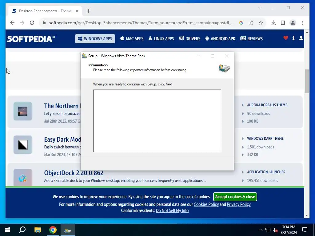The width and height of the screenshot is (315, 236).
Task: Click the scrollbar up arrow
Action: click(307, 32)
